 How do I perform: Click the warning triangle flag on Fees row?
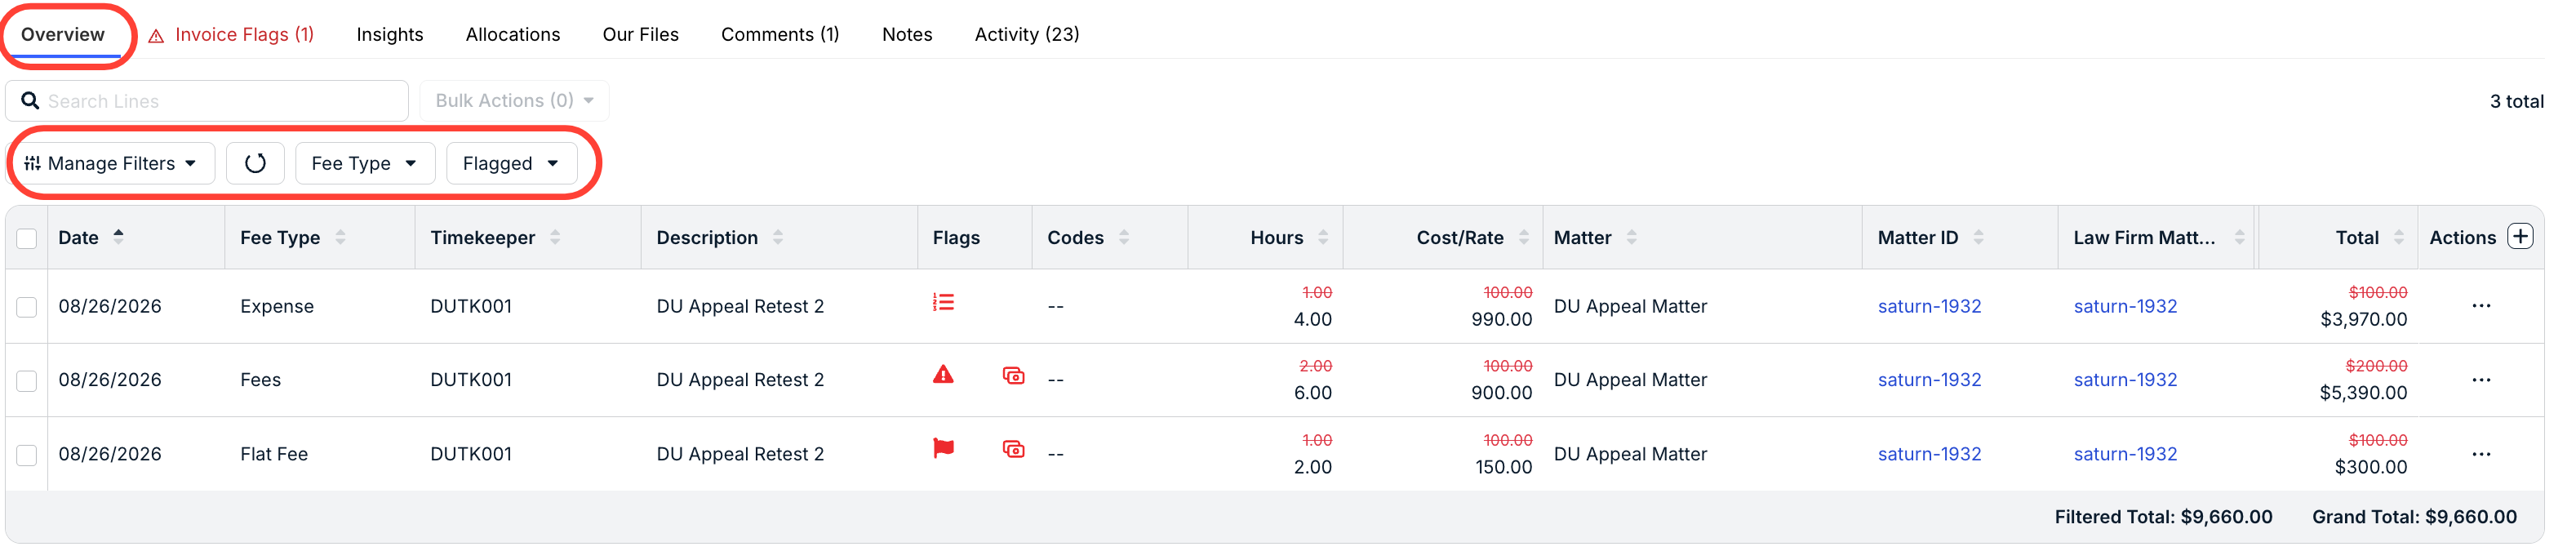pos(943,377)
